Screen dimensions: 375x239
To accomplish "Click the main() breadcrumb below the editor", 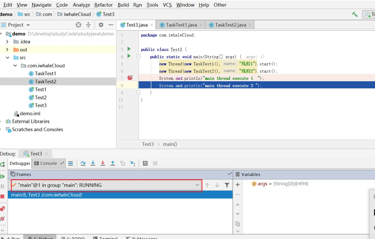I will pyautogui.click(x=170, y=144).
